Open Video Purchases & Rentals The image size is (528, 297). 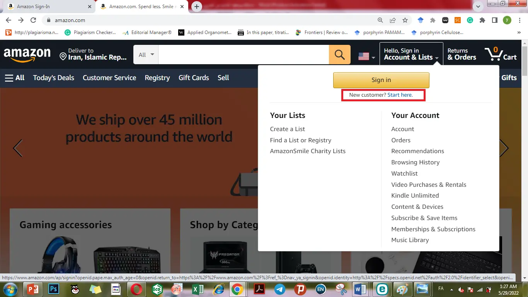[x=429, y=185]
